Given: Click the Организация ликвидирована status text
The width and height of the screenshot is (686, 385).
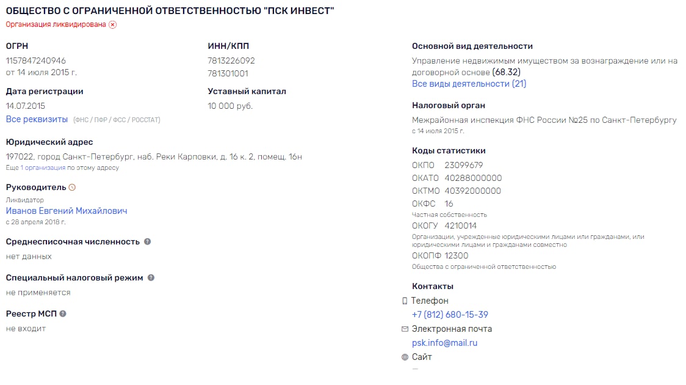Looking at the screenshot, I should [56, 24].
